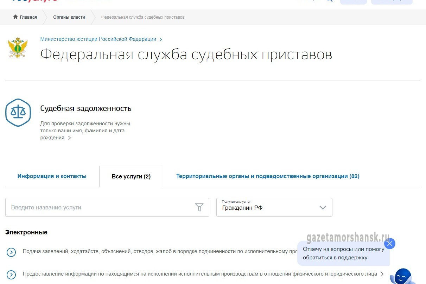Click the Электронные section heading
Viewport: 426px width, 284px height.
26,232
